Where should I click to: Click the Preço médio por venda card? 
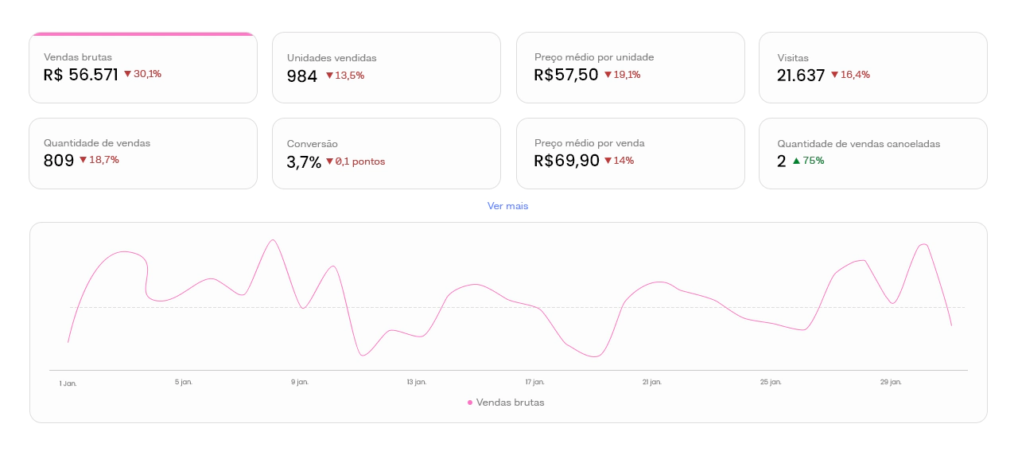630,154
